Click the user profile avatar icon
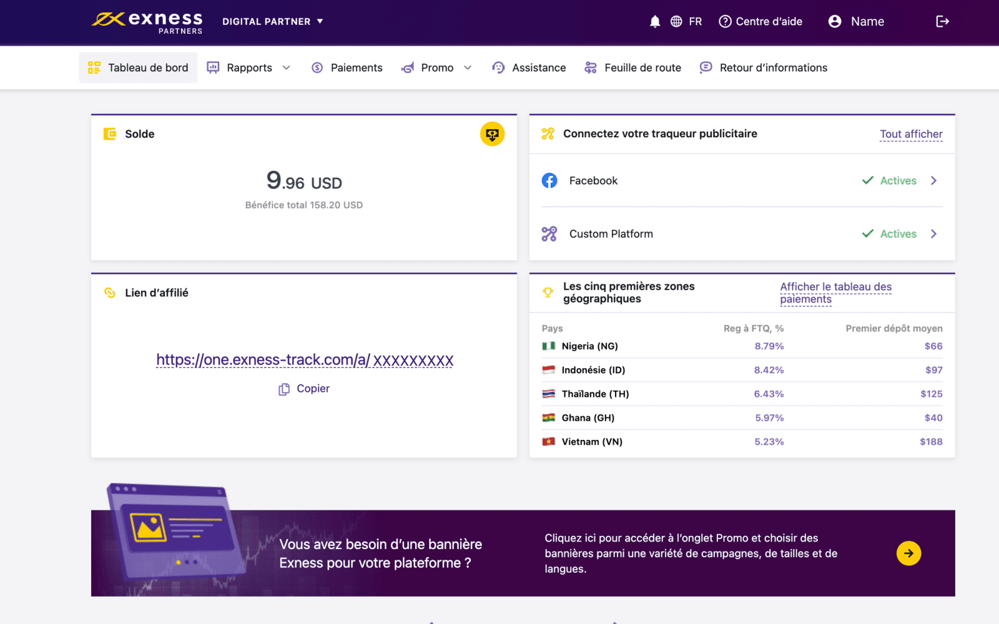The width and height of the screenshot is (999, 624). [835, 22]
